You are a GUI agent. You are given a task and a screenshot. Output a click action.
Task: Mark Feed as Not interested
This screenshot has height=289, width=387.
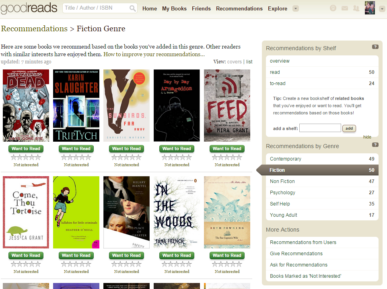coord(227,165)
